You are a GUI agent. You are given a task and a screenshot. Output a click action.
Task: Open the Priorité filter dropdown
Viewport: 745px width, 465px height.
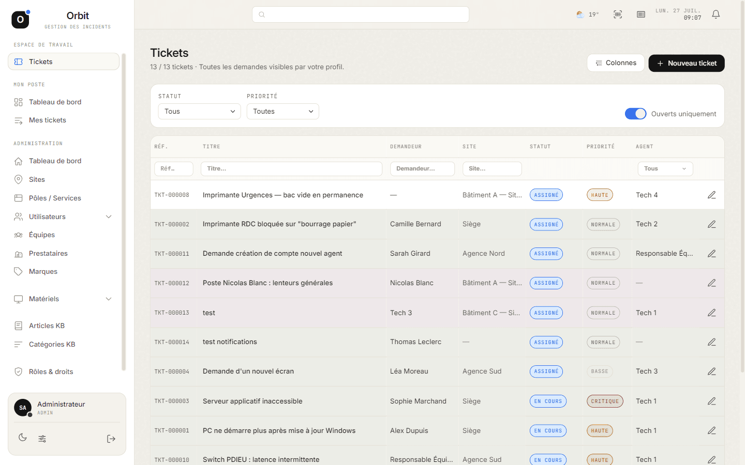(283, 112)
